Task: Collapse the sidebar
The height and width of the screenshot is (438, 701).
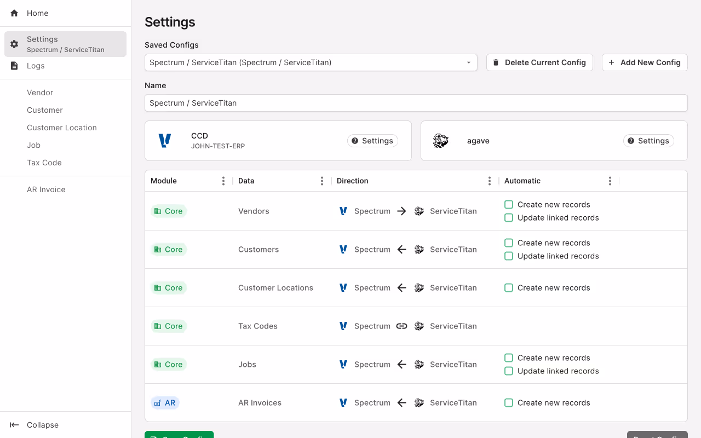Action: 66,425
